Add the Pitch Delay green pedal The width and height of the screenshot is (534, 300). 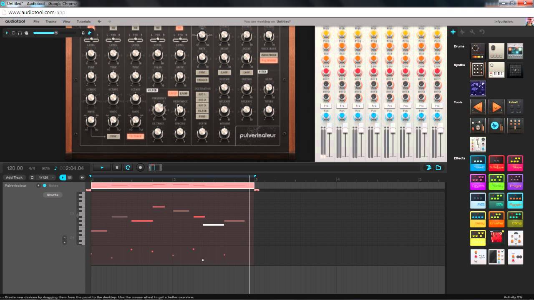click(x=496, y=182)
